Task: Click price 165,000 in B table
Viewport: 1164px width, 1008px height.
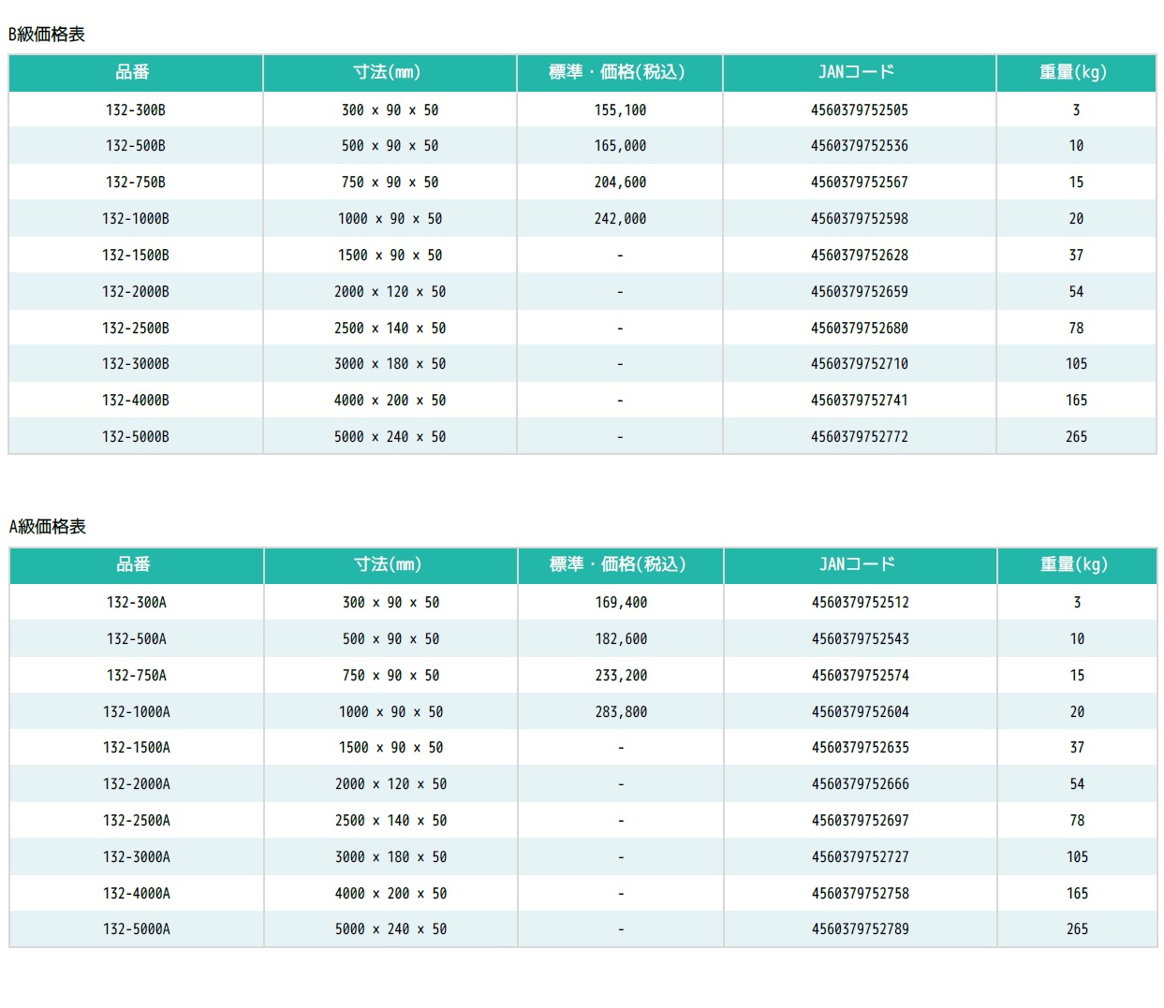Action: pos(620,146)
